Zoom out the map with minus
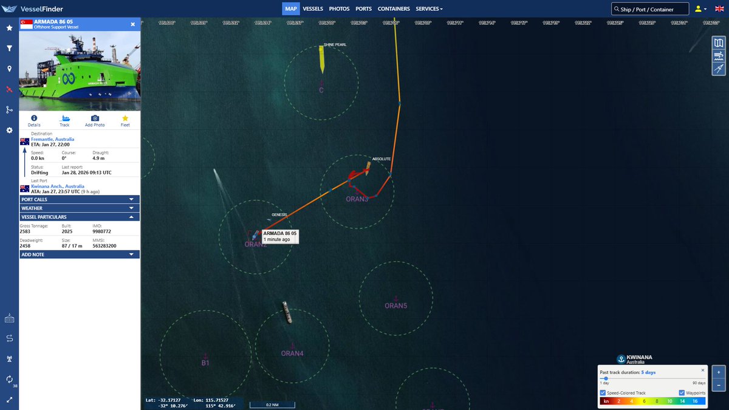This screenshot has width=729, height=410. 719,385
